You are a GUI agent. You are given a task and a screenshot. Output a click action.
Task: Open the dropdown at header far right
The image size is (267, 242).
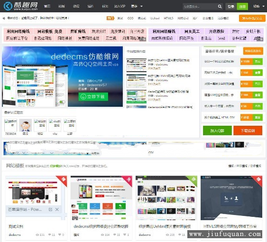[x=259, y=6]
